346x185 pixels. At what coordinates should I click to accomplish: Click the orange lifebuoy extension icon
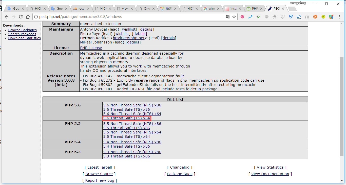315,17
